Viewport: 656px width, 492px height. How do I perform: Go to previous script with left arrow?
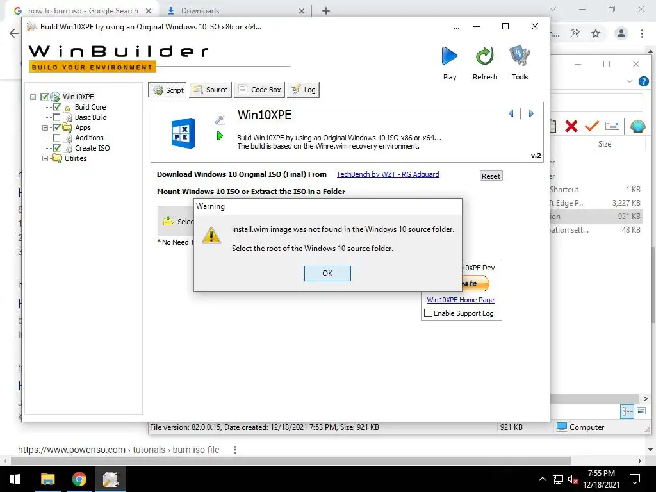(x=511, y=113)
